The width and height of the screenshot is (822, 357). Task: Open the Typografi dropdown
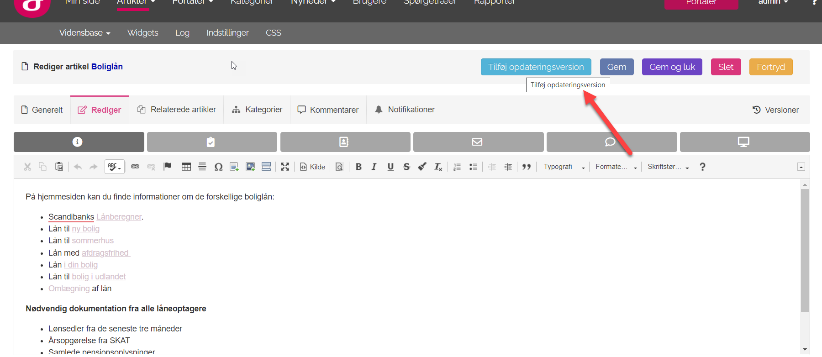coord(564,167)
